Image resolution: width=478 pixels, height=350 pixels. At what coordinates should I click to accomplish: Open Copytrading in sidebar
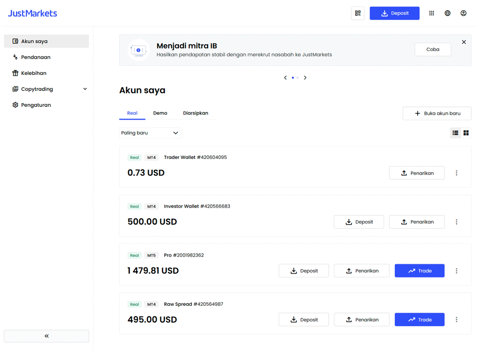pyautogui.click(x=46, y=89)
